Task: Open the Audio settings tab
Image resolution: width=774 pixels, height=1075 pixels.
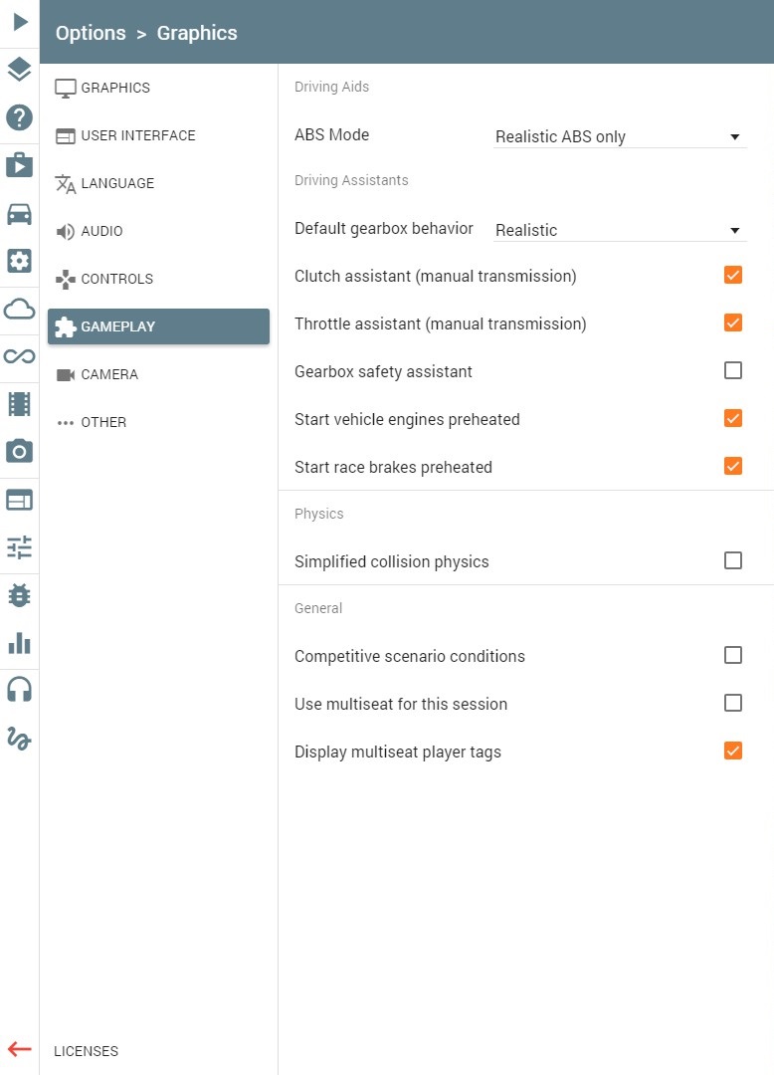Action: click(x=158, y=231)
